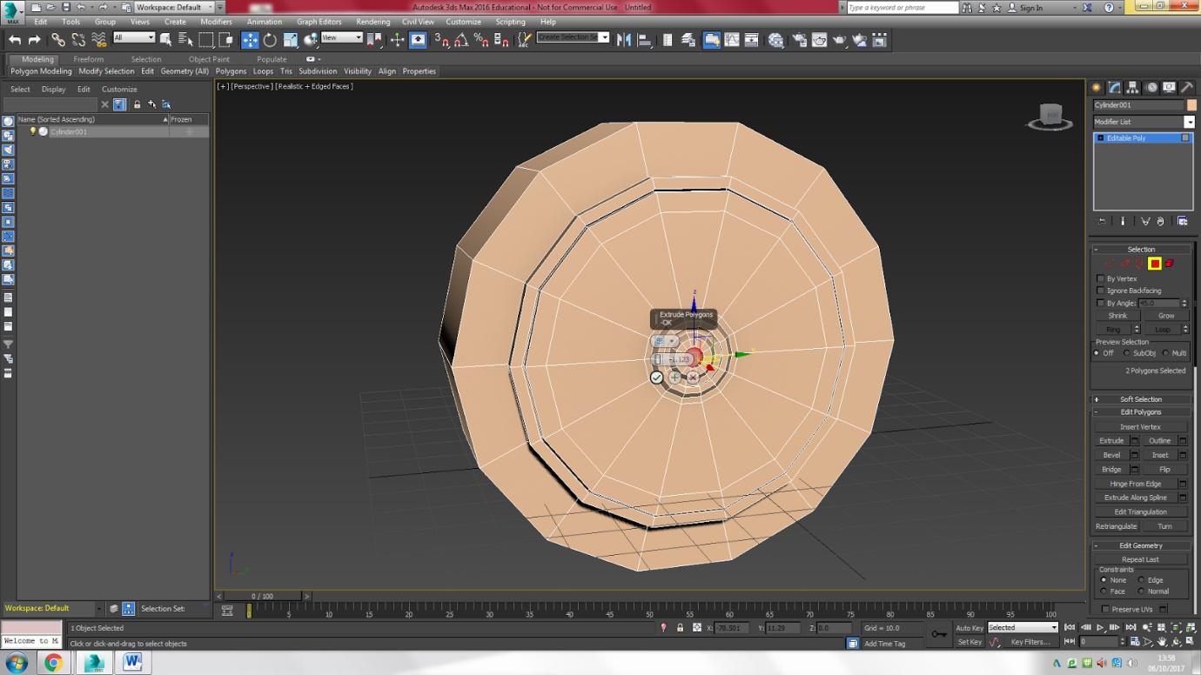Enable the By Angle checkbox
The image size is (1201, 675).
1101,303
